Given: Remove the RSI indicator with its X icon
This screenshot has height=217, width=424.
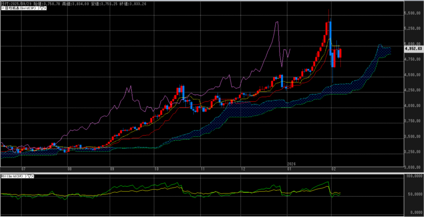Looking at the screenshot, I should pos(32,176).
